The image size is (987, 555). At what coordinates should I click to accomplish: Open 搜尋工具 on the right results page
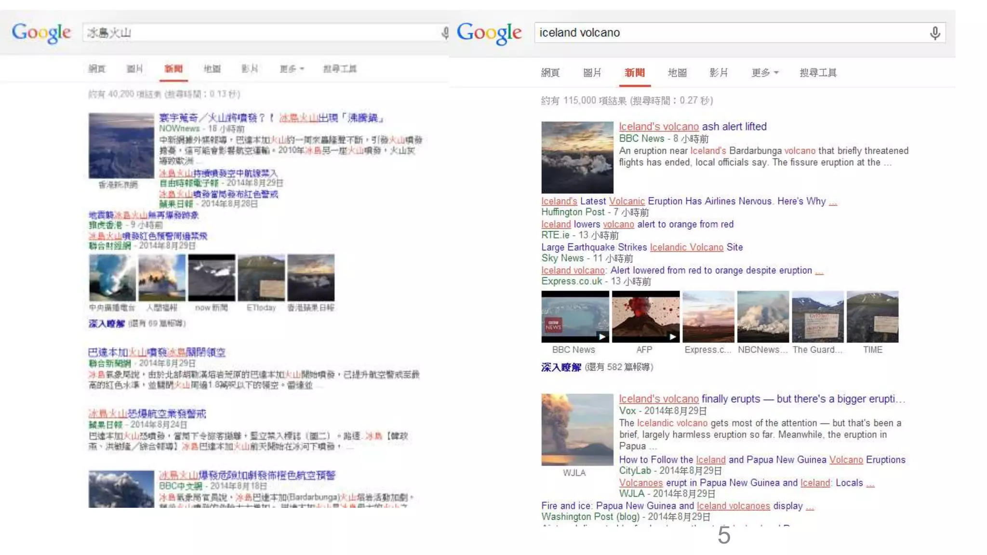pos(818,73)
